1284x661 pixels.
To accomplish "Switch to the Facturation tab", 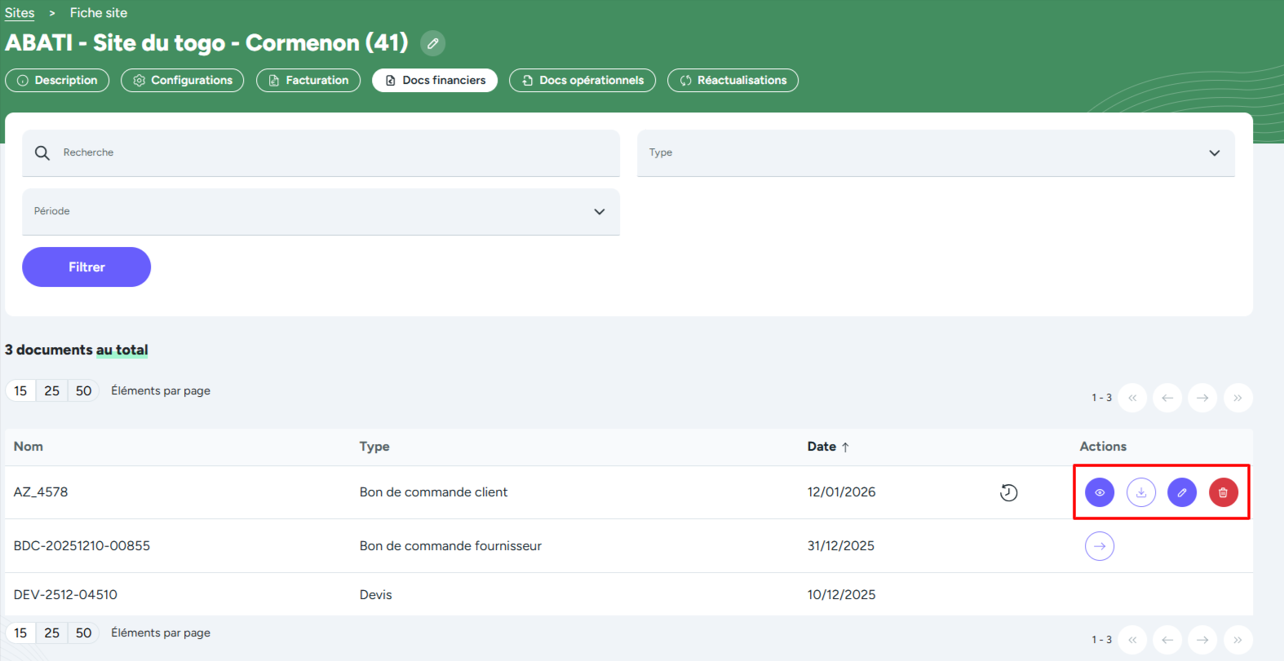I will tap(308, 81).
